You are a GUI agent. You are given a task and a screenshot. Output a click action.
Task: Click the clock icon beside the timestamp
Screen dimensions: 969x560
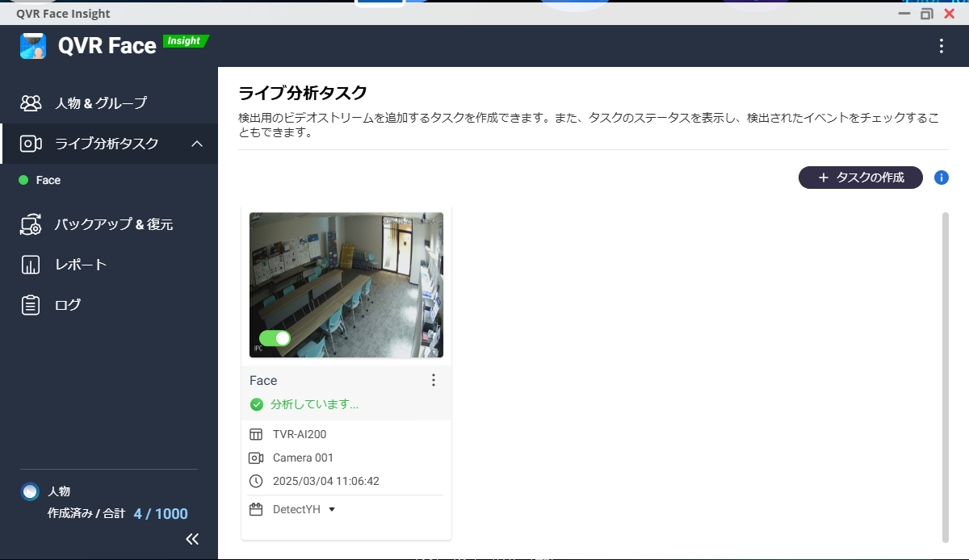256,481
